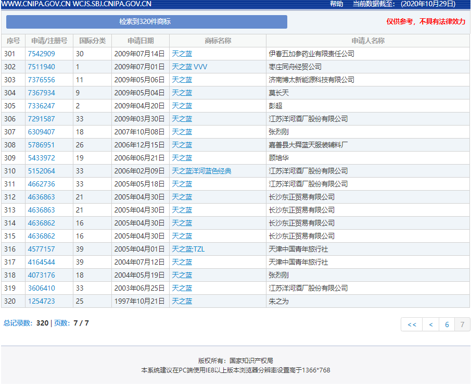Open registration number 4577157
471x387 pixels.
(41, 249)
